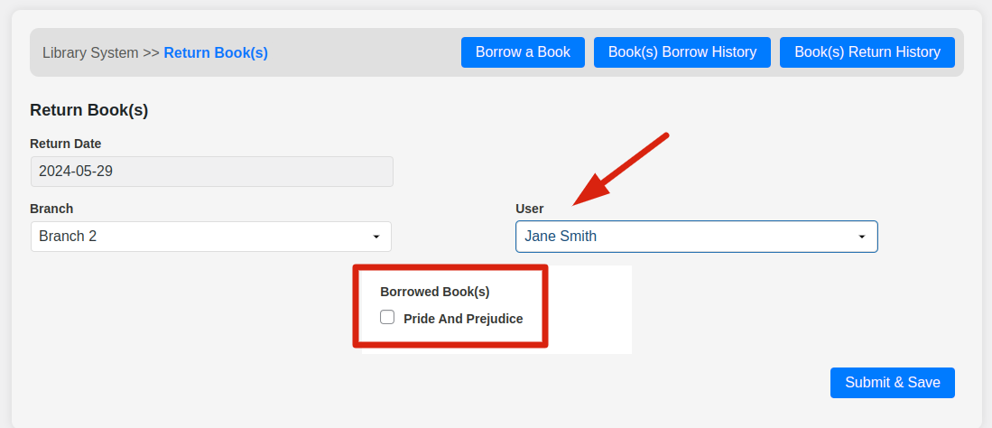Image resolution: width=992 pixels, height=428 pixels.
Task: Click the Library System breadcrumb text
Action: [90, 52]
